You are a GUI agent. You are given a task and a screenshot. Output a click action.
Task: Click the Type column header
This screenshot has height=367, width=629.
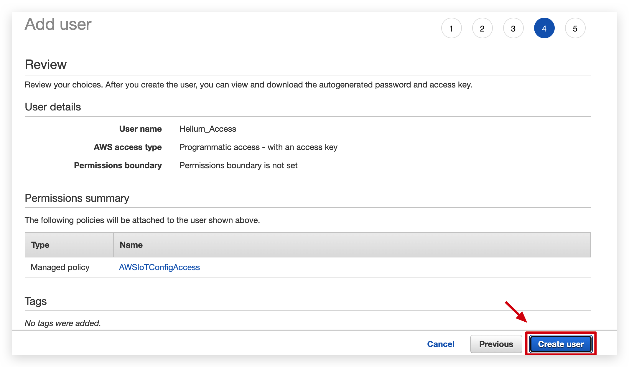(69, 245)
